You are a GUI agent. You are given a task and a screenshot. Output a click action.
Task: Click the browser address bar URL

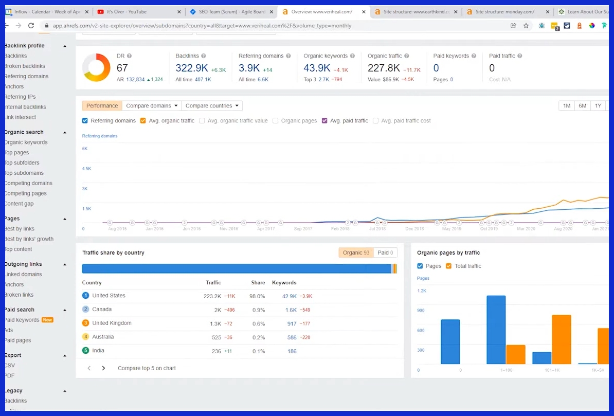pos(202,26)
